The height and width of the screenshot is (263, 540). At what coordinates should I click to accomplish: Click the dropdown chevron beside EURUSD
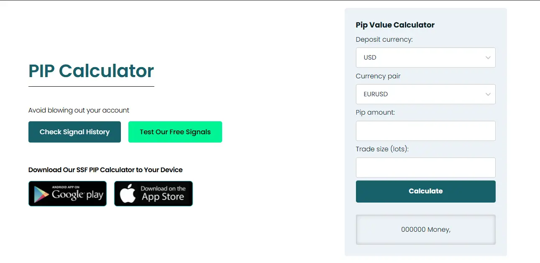488,94
